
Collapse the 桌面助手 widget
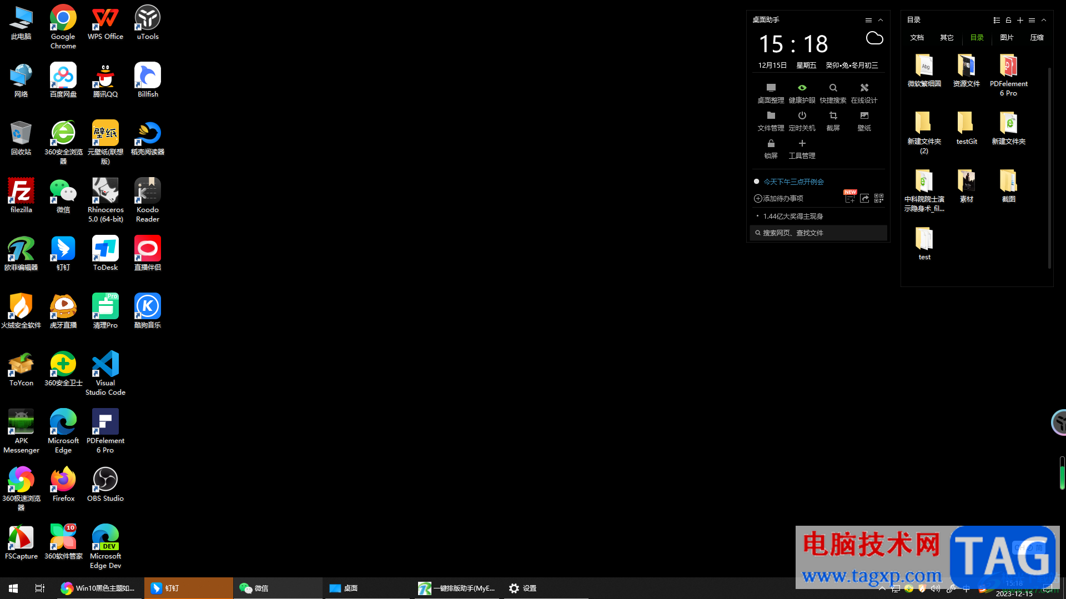881,20
